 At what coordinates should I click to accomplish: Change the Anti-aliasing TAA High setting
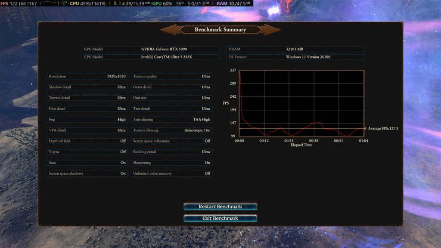point(171,119)
